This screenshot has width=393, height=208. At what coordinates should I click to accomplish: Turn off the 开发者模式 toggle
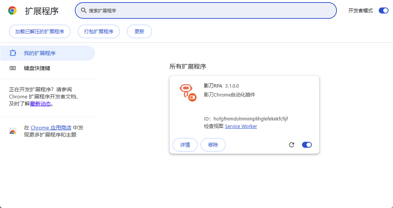click(x=383, y=10)
